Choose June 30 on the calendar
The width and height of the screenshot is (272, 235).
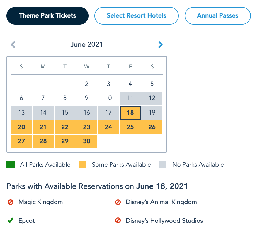point(87,141)
